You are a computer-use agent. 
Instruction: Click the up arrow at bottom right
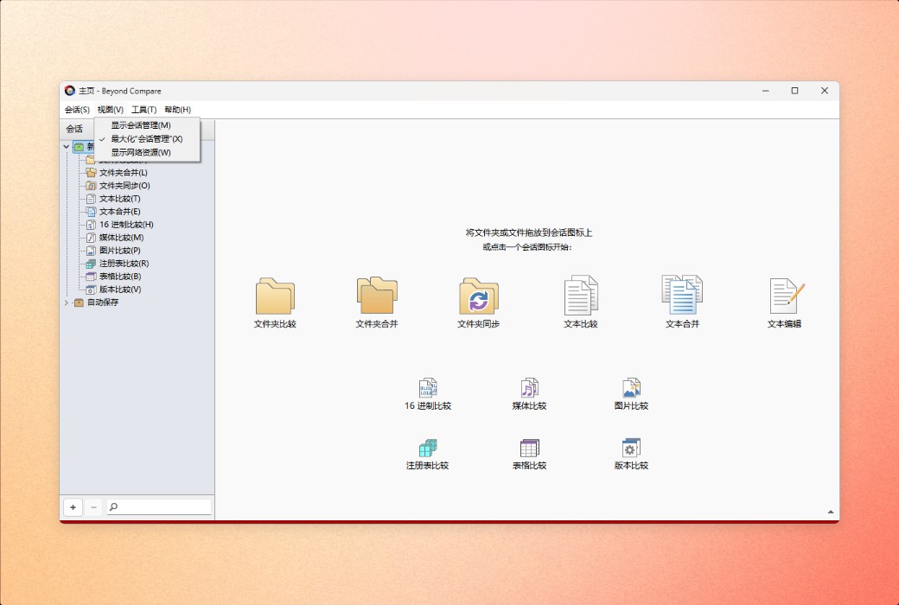[x=830, y=513]
